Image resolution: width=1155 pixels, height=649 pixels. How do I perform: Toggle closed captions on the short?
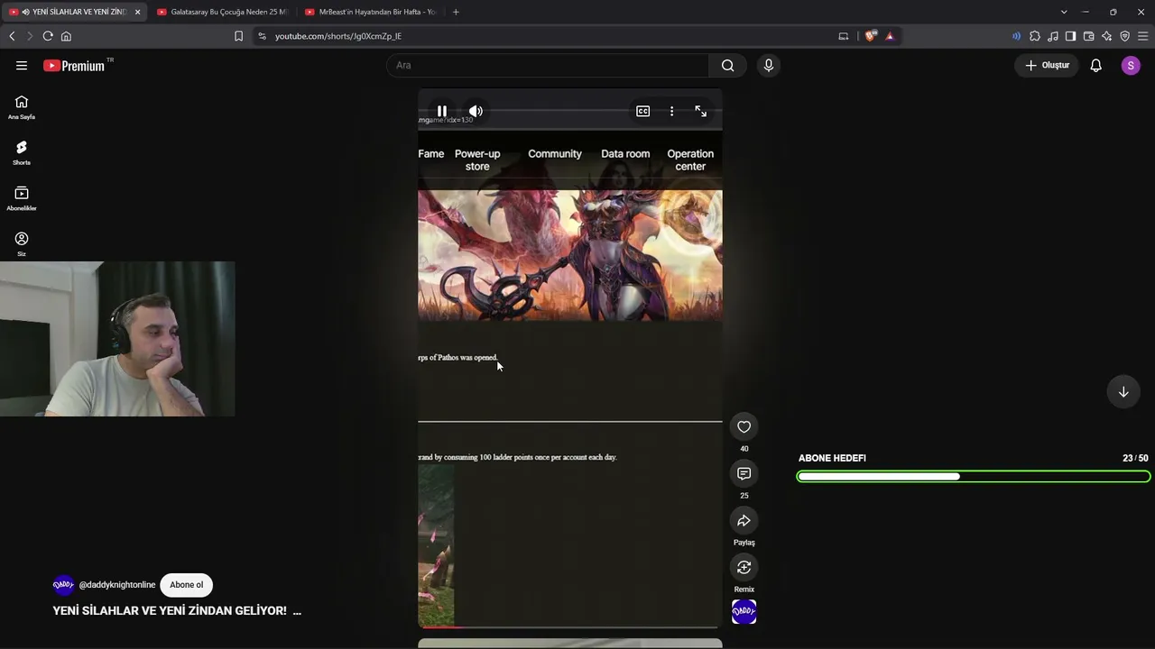click(642, 111)
